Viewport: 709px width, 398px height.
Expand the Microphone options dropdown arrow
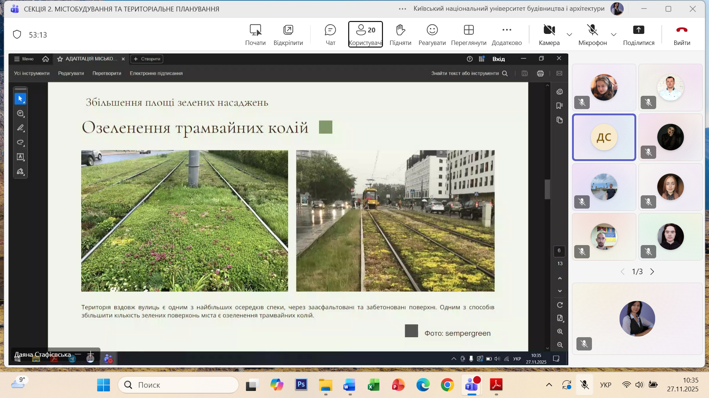pyautogui.click(x=614, y=35)
